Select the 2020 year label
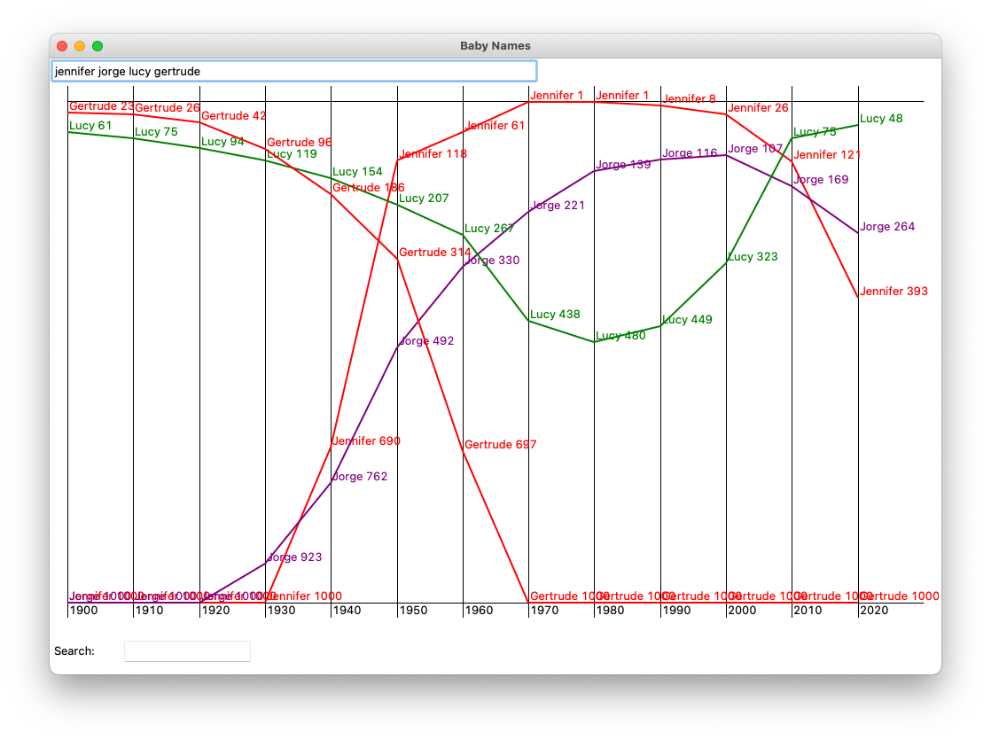Image resolution: width=991 pixels, height=740 pixels. [x=874, y=611]
